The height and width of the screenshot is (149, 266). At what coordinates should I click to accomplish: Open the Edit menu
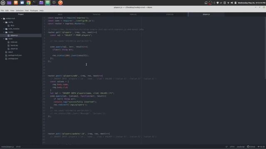pos(7,11)
